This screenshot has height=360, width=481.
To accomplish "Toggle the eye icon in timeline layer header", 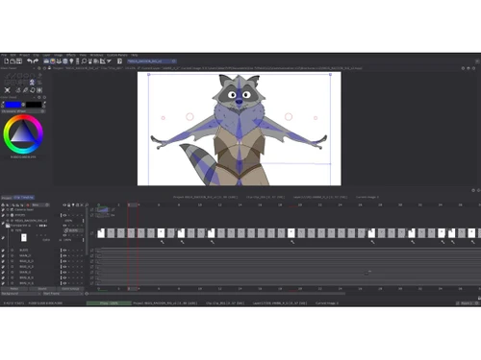I will (x=64, y=204).
